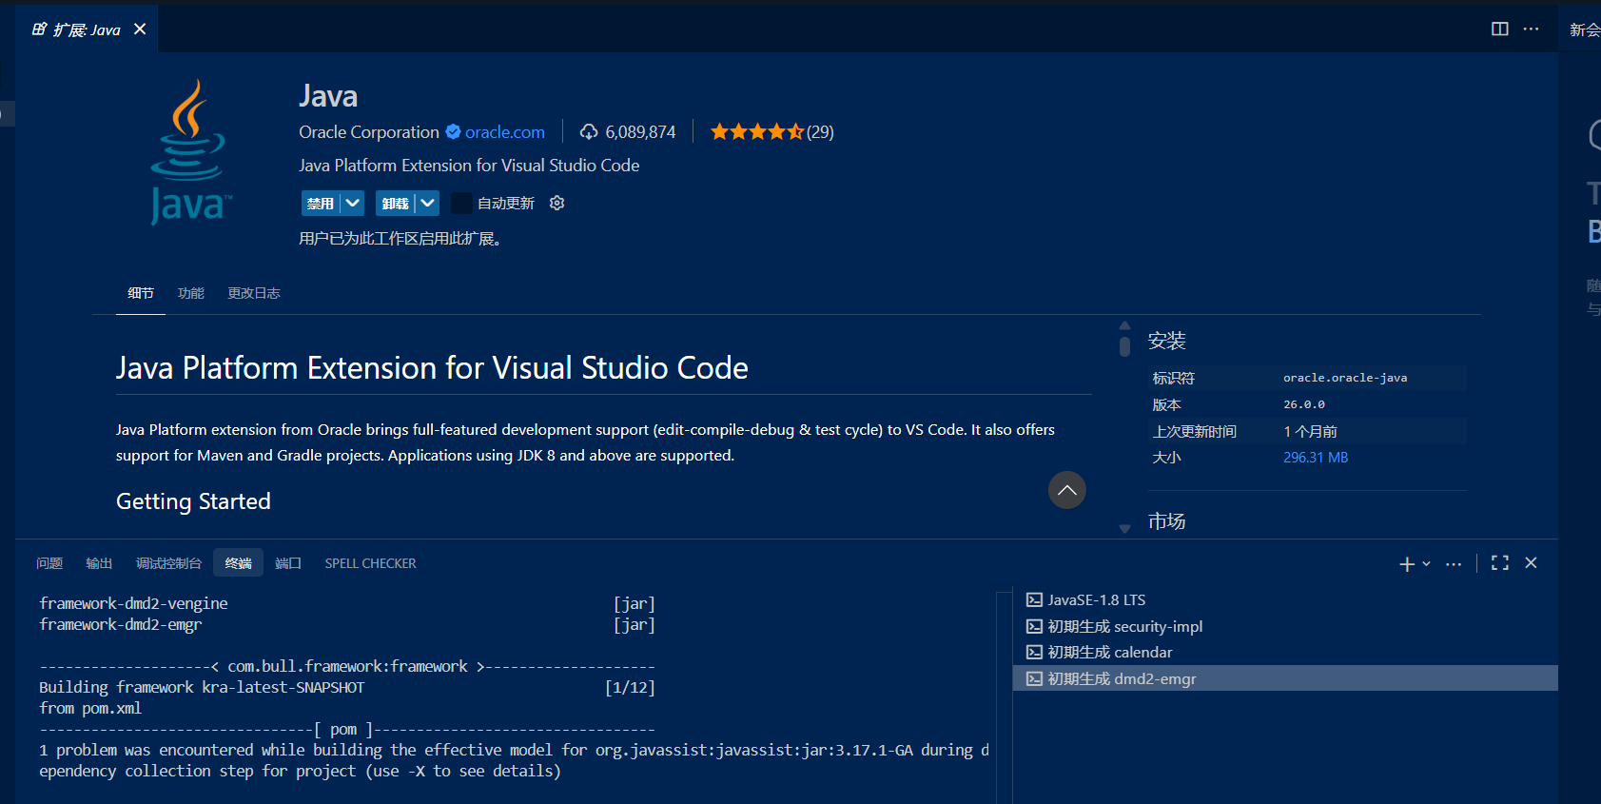Image resolution: width=1601 pixels, height=804 pixels.
Task: Click the 296.31 MB size link
Action: [x=1316, y=458]
